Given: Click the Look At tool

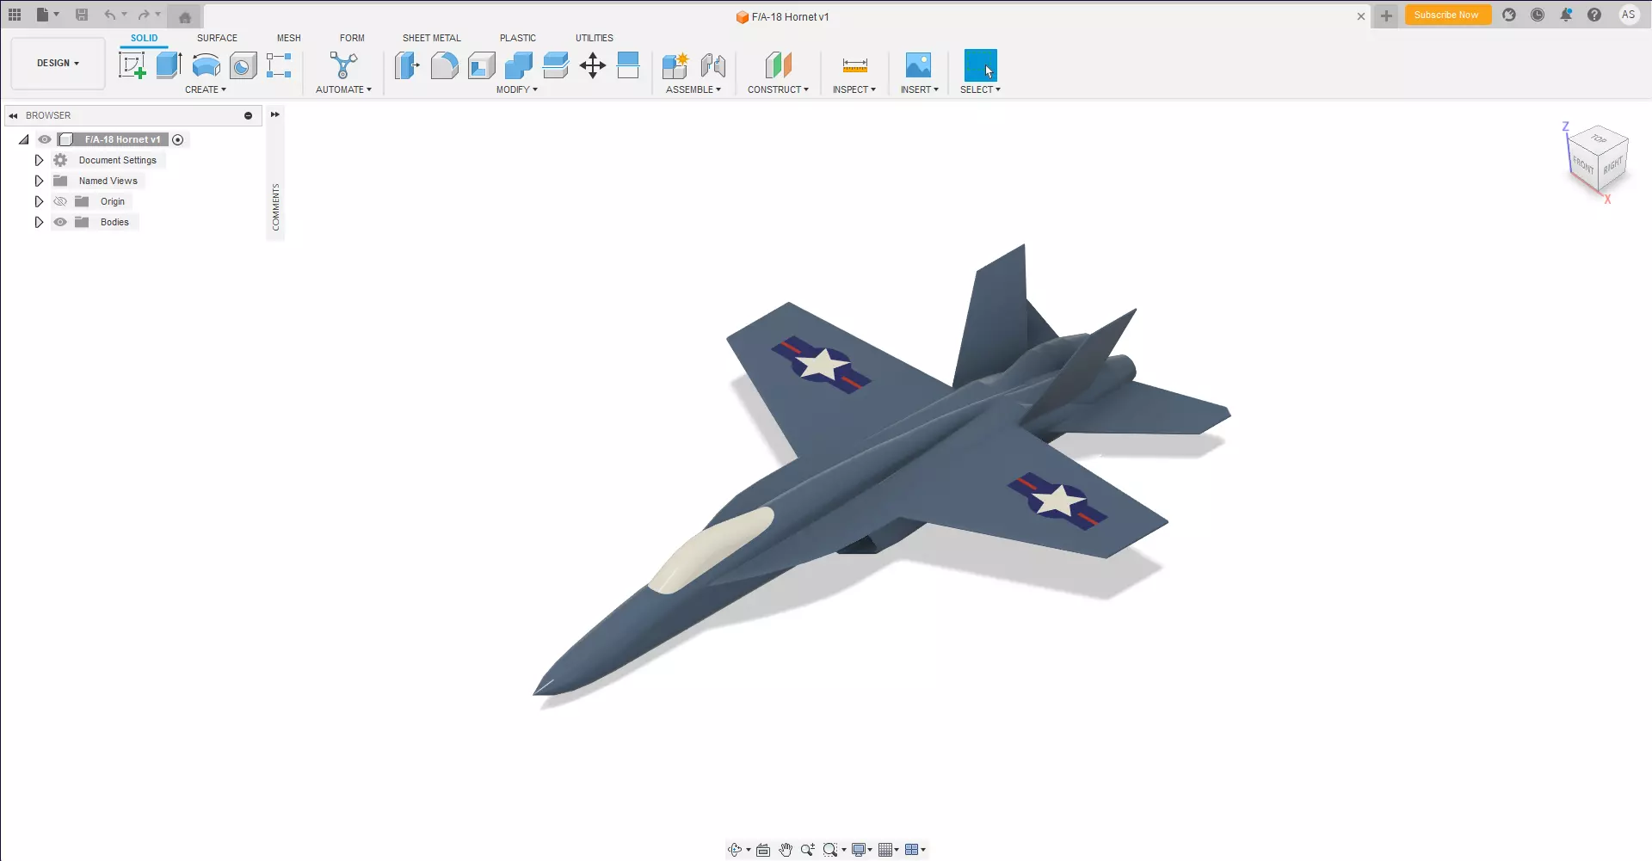Looking at the screenshot, I should (x=763, y=850).
